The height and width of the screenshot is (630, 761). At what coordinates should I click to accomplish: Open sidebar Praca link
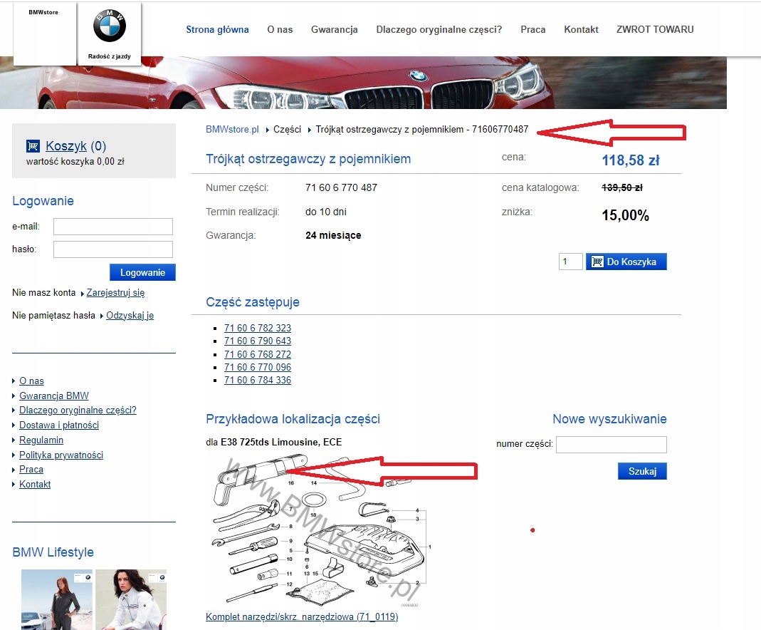tap(31, 470)
